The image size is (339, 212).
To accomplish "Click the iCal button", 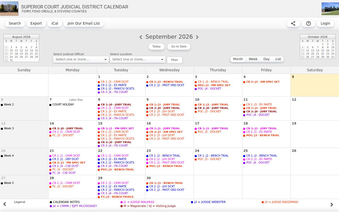I will [x=55, y=23].
